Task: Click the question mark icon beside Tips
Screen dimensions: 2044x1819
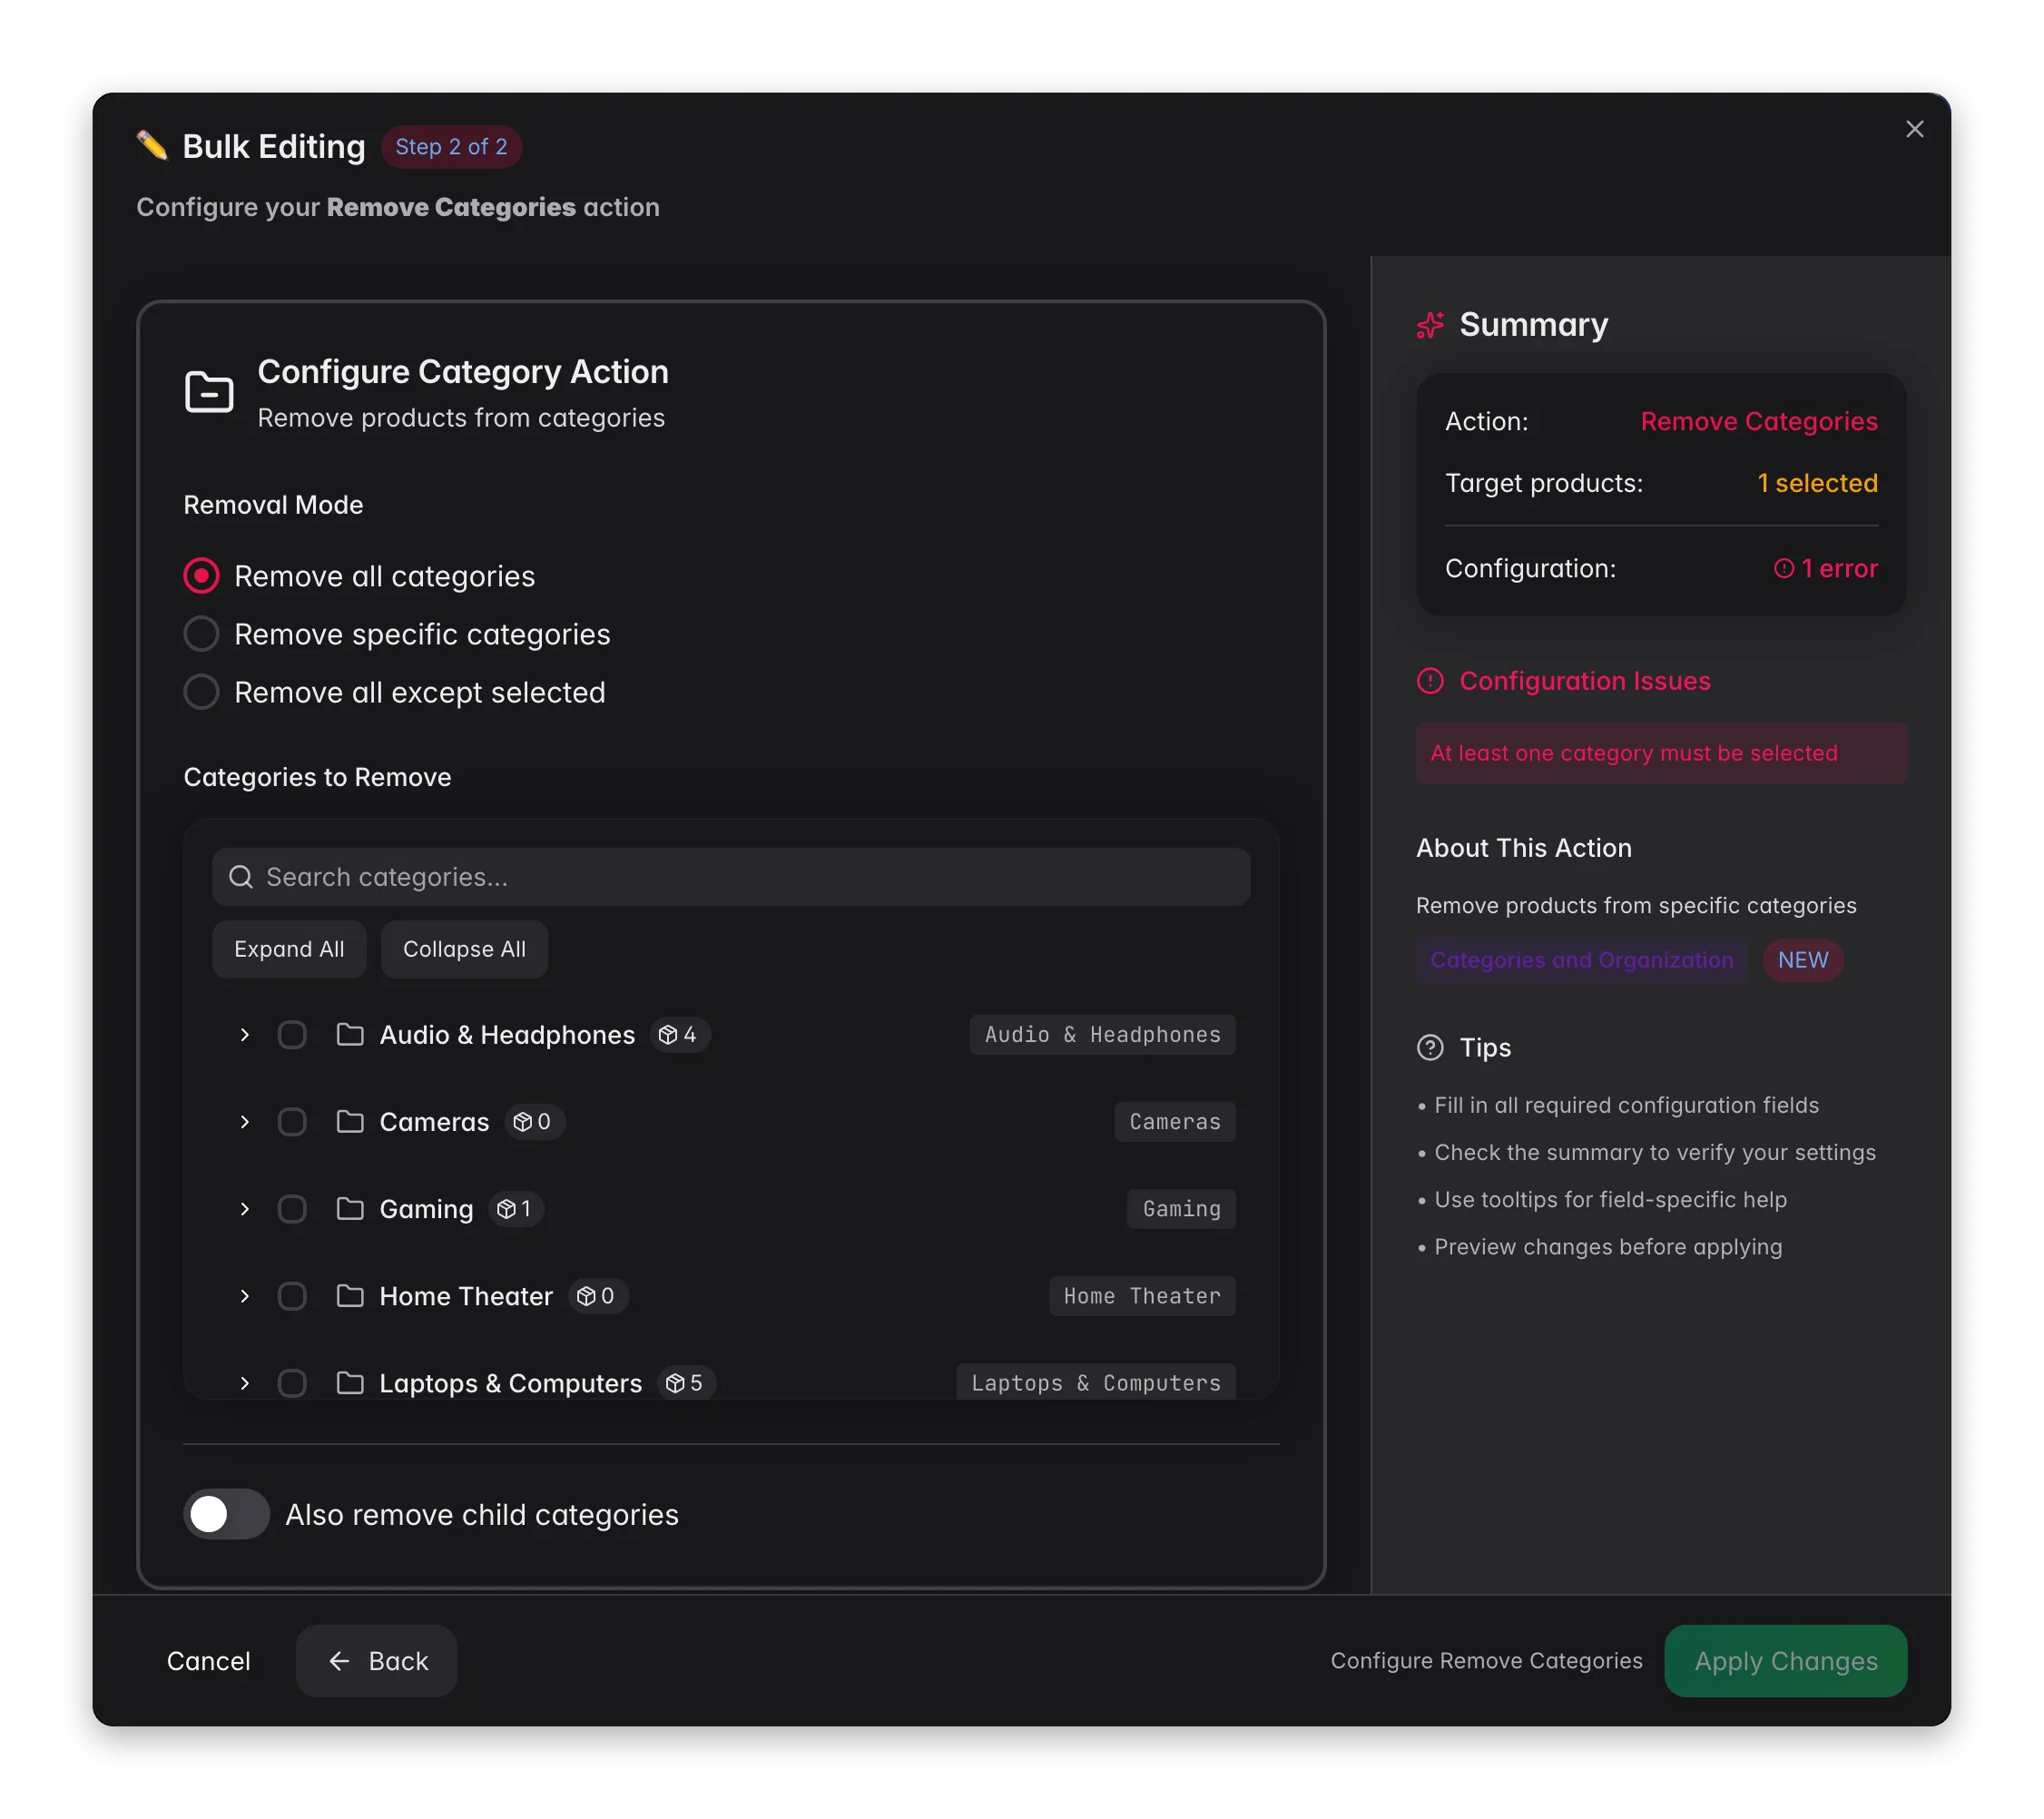Action: pos(1430,1047)
